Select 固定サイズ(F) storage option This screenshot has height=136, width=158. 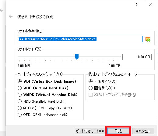pyautogui.click(x=102, y=88)
